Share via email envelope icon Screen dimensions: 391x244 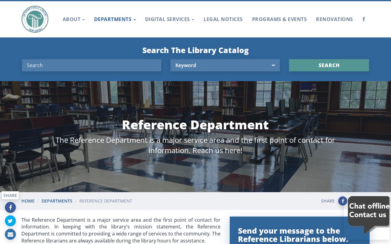coord(10,234)
